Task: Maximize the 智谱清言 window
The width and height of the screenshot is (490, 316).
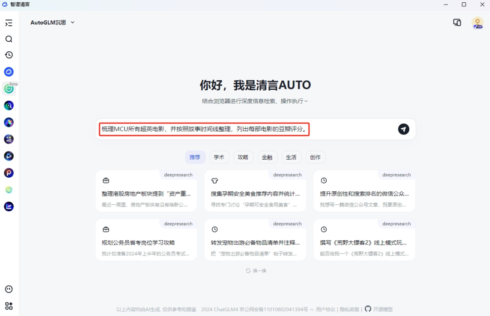Action: click(x=464, y=5)
